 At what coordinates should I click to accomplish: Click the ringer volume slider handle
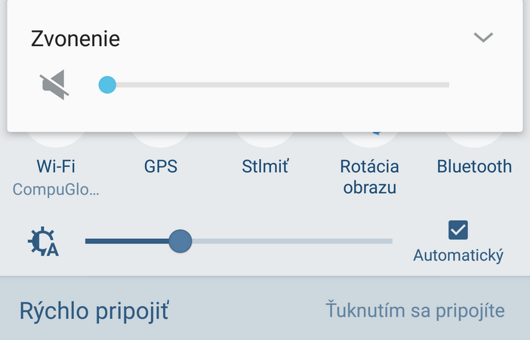pos(107,84)
